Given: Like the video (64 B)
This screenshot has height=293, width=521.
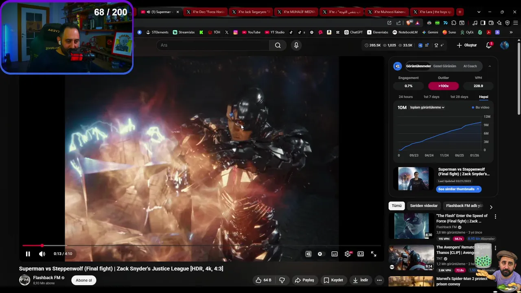Looking at the screenshot, I should (263, 280).
